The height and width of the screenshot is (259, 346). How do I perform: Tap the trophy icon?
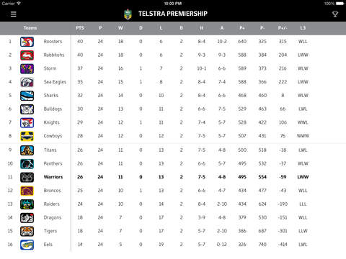click(x=335, y=14)
